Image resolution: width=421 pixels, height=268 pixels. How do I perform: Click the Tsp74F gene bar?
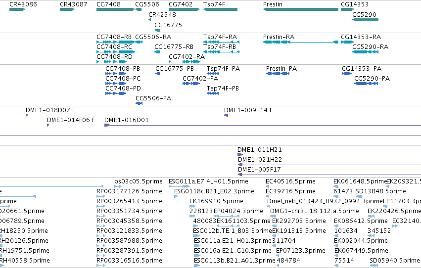(220, 9)
